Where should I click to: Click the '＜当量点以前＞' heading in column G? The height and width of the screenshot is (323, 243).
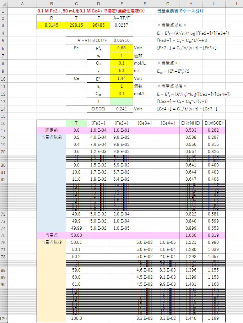tap(172, 25)
